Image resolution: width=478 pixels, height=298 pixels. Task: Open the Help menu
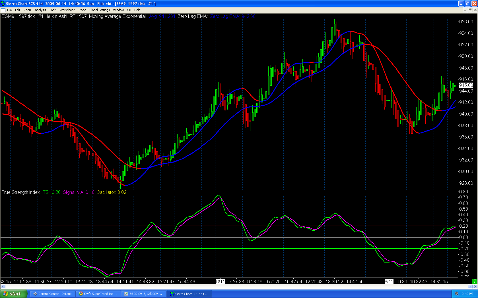click(x=137, y=10)
